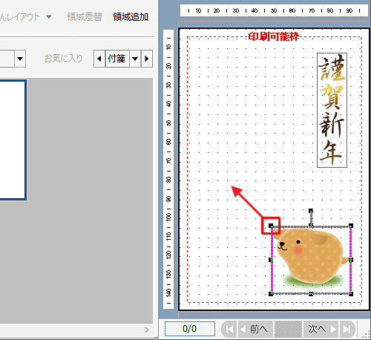Select the white thumbnail with blue border
Image resolution: width=371 pixels, height=340 pixels.
[13, 140]
